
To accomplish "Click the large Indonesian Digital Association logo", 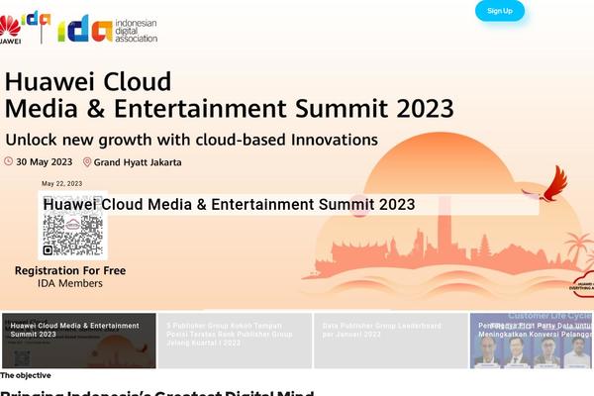I will (x=108, y=29).
